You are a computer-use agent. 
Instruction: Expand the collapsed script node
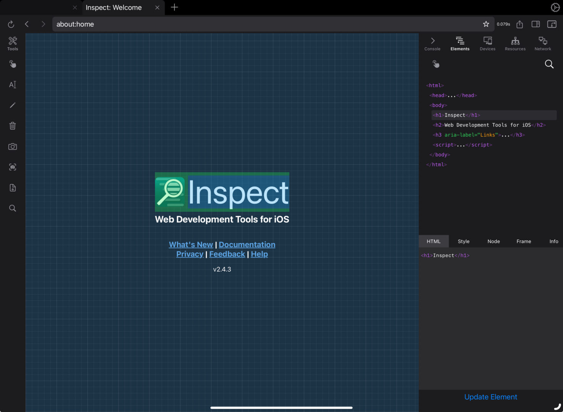pyautogui.click(x=462, y=145)
